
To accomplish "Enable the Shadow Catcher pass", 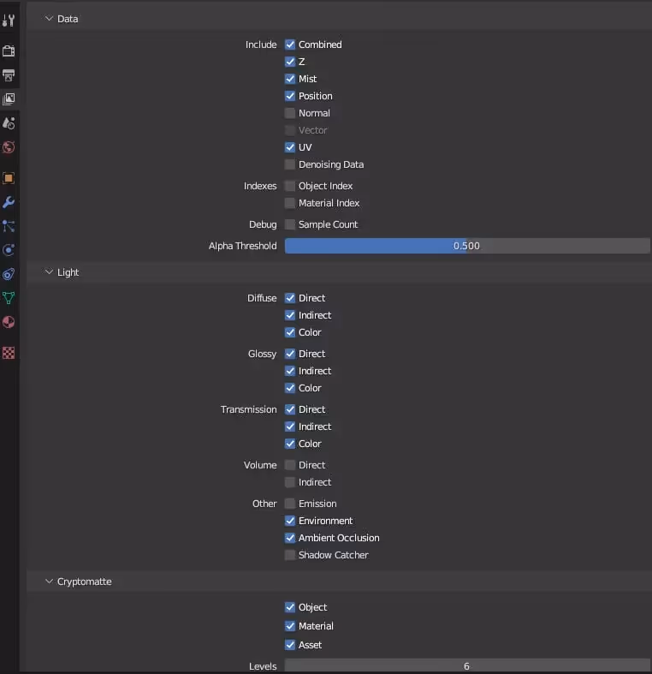I will coord(290,555).
